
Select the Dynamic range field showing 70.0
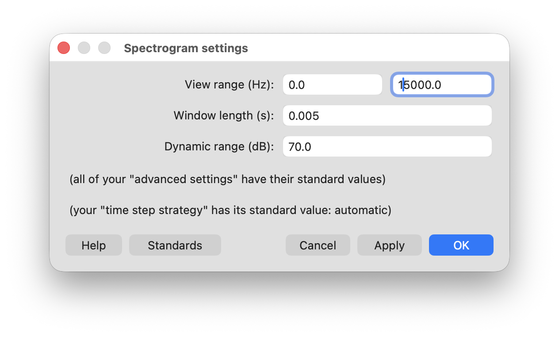click(x=387, y=146)
